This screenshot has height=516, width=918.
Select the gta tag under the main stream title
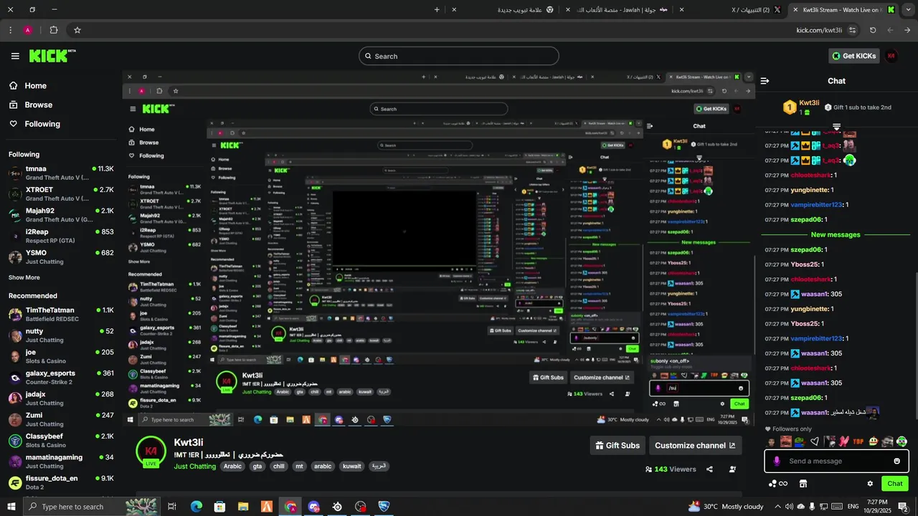257,467
